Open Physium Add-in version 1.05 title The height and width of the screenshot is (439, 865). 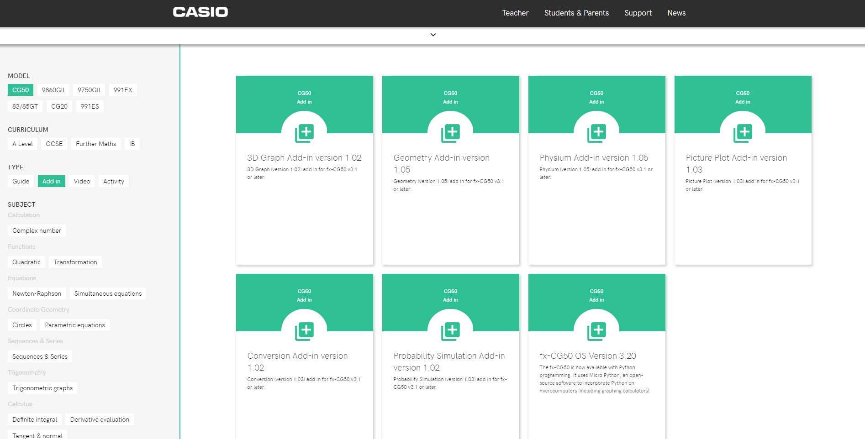pos(594,158)
